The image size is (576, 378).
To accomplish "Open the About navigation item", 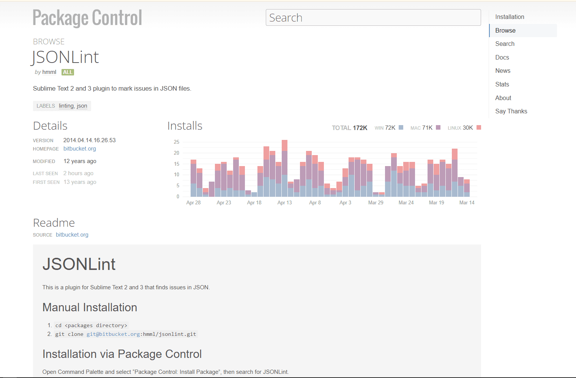I will tap(503, 98).
